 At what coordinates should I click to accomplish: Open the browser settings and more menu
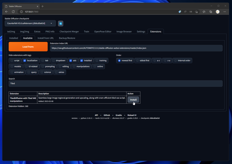click(x=224, y=12)
